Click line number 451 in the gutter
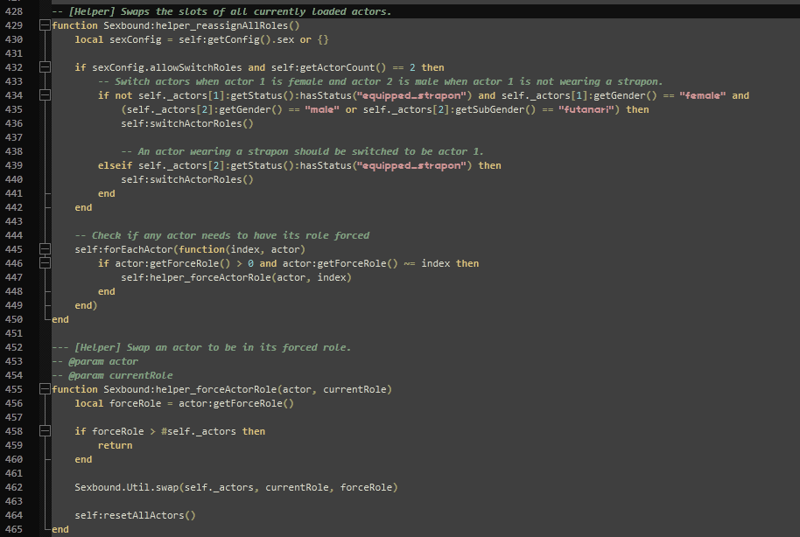The width and height of the screenshot is (800, 537). pyautogui.click(x=14, y=333)
